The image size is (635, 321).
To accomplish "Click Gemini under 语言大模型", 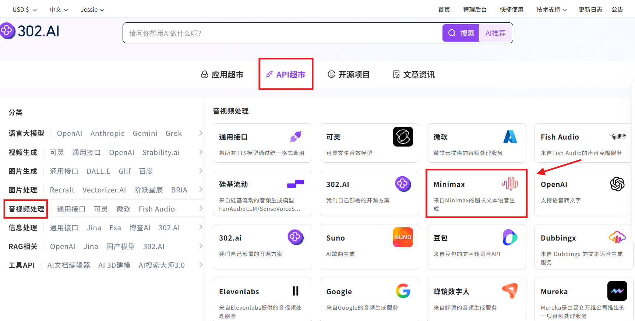I will coord(145,133).
